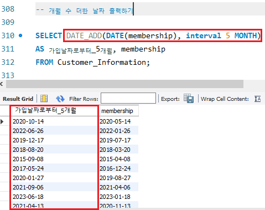Viewport: 265px width, 210px height.
Task: Click the result grid view icon
Action: (44, 99)
